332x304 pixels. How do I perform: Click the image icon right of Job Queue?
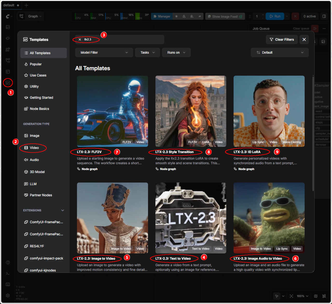click(323, 42)
